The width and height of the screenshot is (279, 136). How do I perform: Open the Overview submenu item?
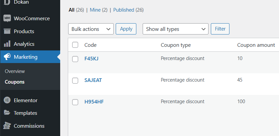tap(15, 71)
